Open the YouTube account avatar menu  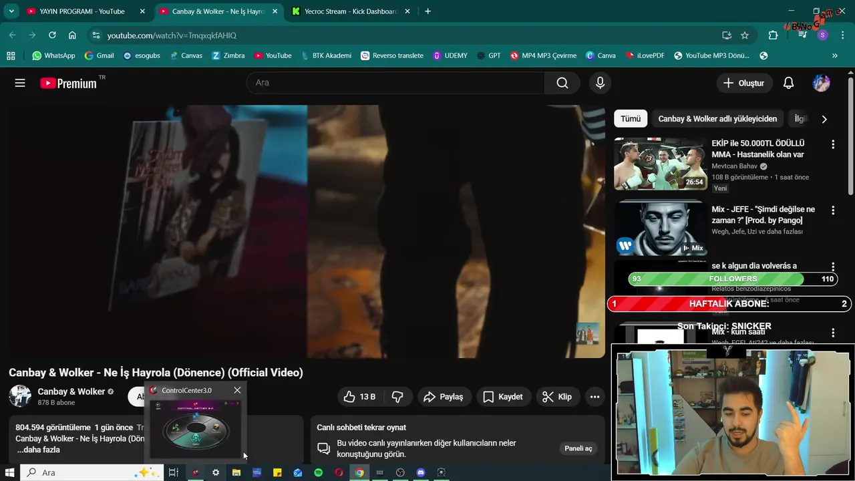tap(821, 83)
